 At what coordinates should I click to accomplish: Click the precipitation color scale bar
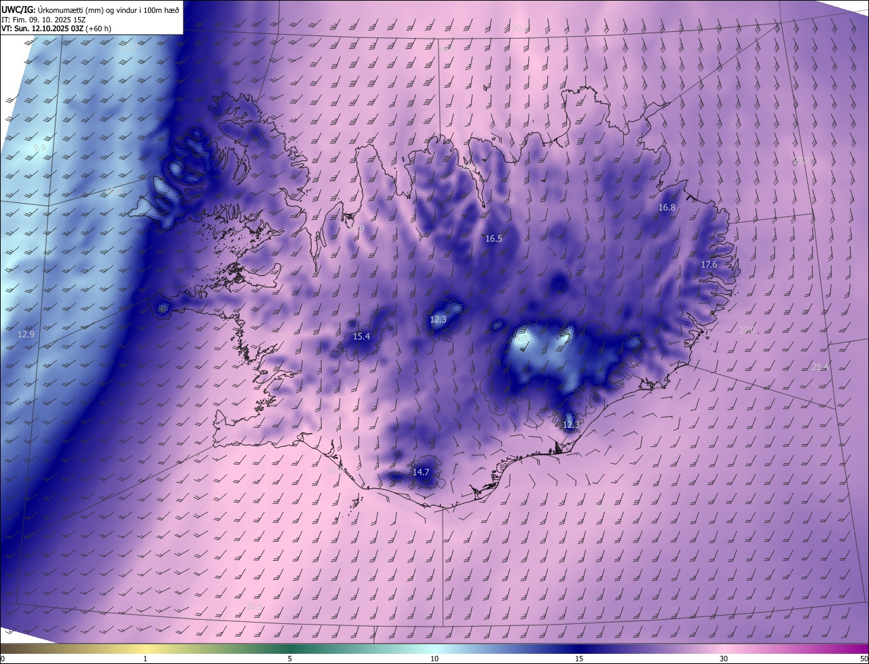(434, 648)
